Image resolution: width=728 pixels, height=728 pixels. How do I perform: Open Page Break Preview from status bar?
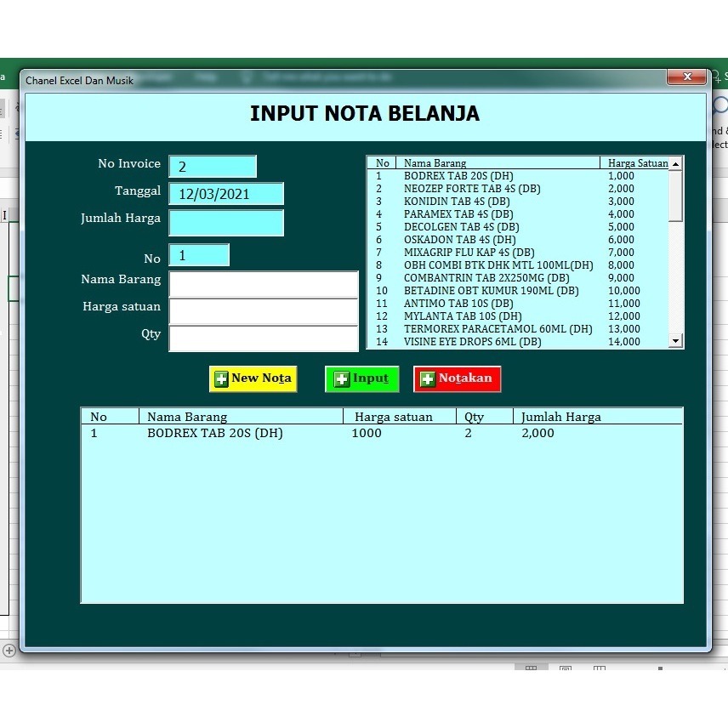pos(600,668)
